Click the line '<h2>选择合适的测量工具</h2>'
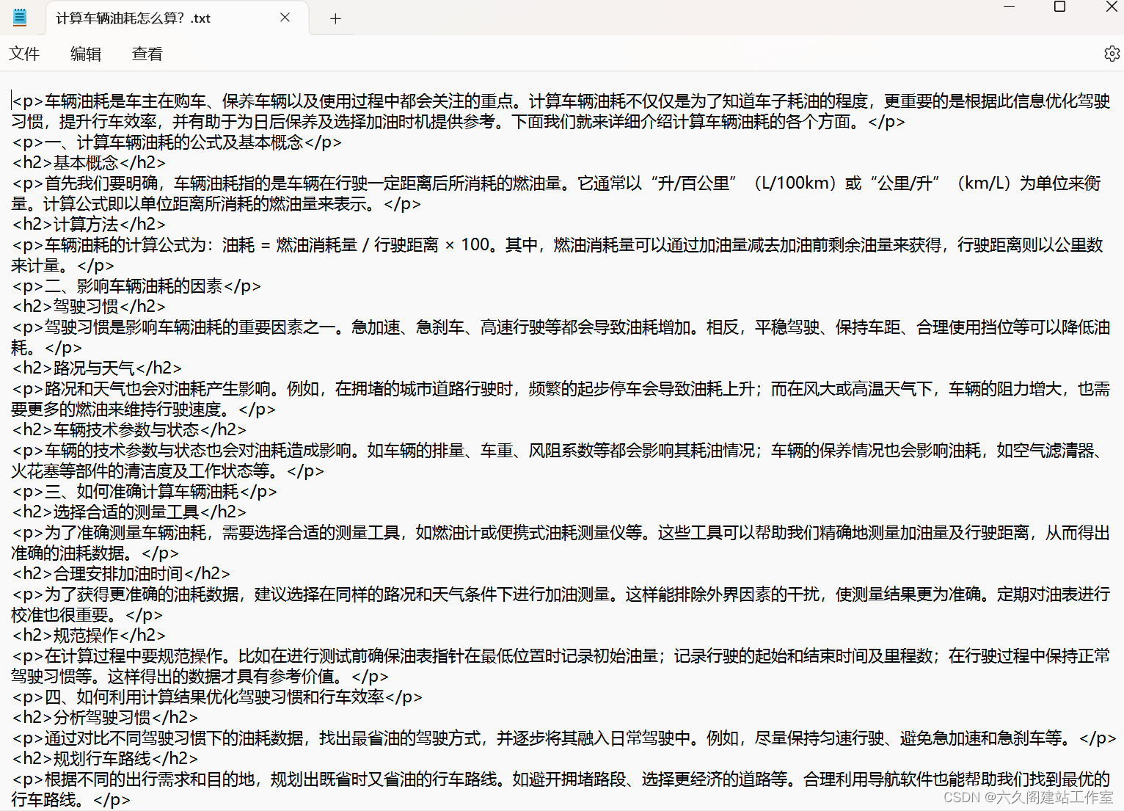 (129, 512)
